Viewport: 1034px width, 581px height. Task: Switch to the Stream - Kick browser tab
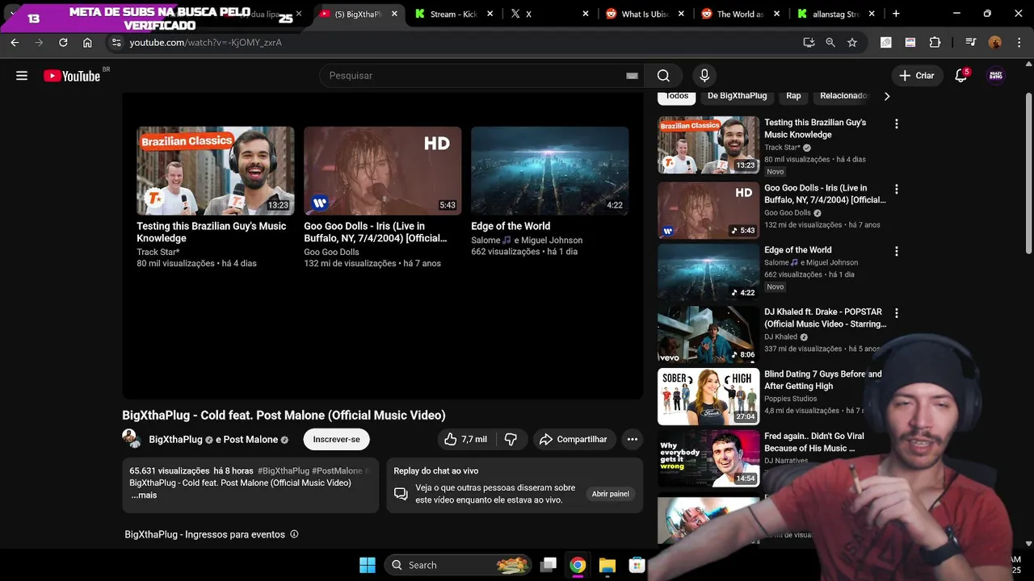453,14
